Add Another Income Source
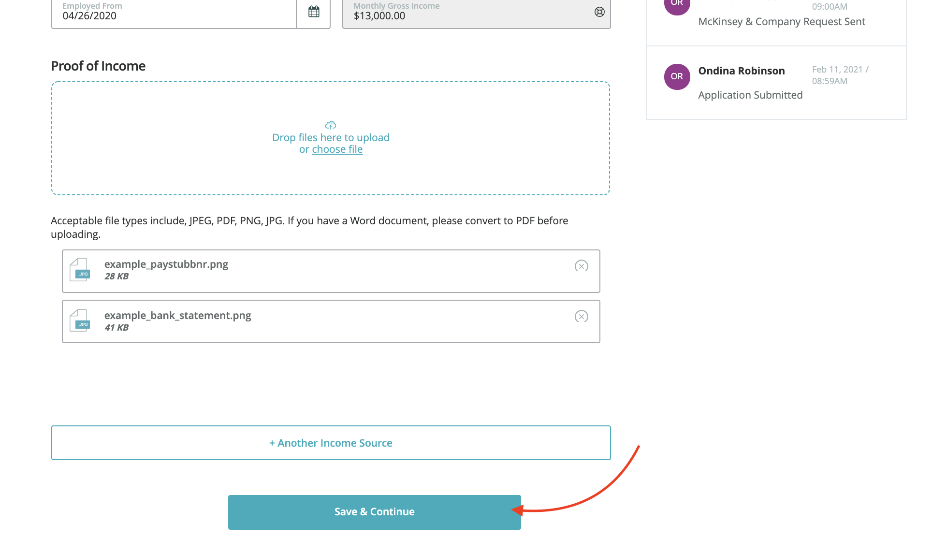The height and width of the screenshot is (553, 932). tap(331, 443)
